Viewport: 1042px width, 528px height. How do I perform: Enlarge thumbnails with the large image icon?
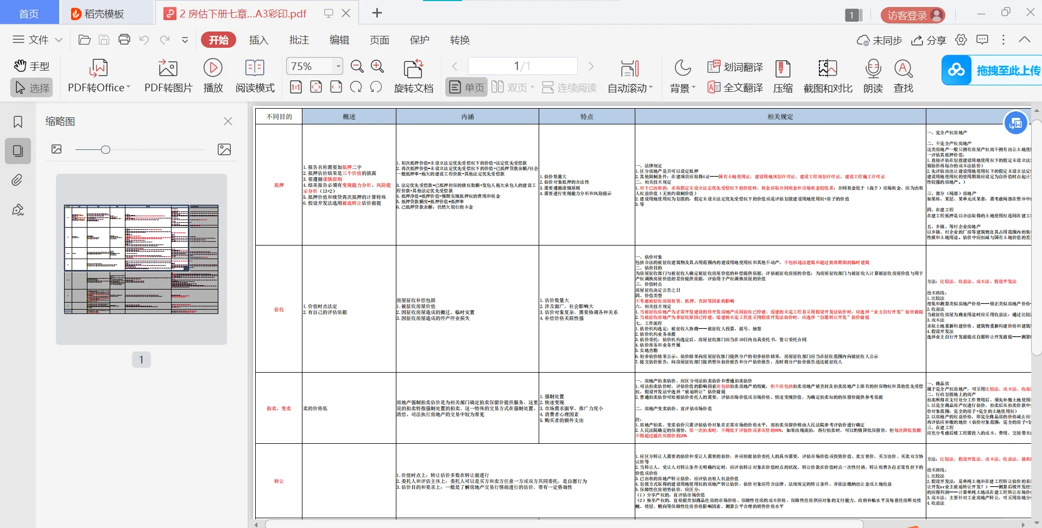click(x=224, y=149)
